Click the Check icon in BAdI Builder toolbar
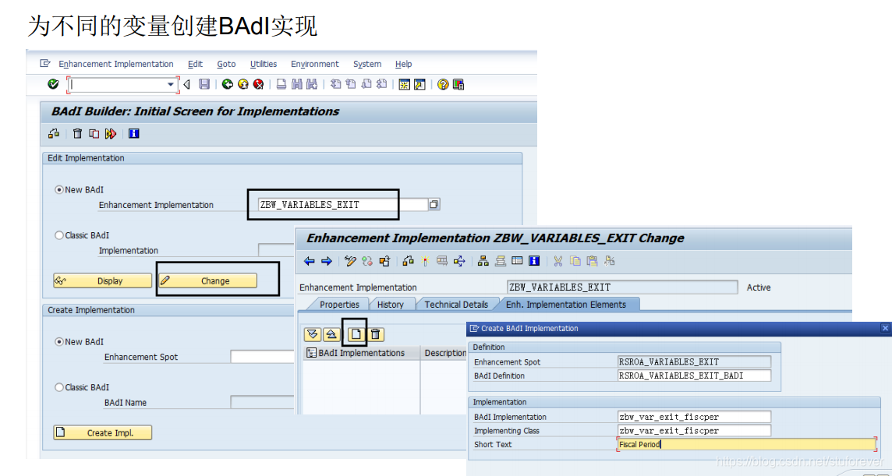 tap(54, 134)
